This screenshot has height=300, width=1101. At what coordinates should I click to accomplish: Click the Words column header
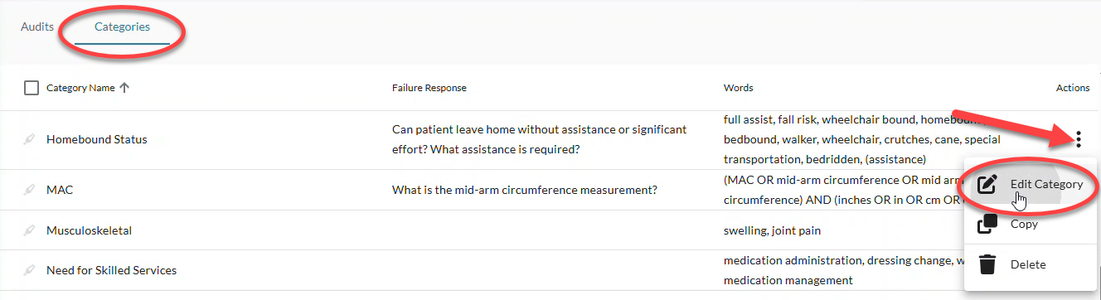pos(739,88)
